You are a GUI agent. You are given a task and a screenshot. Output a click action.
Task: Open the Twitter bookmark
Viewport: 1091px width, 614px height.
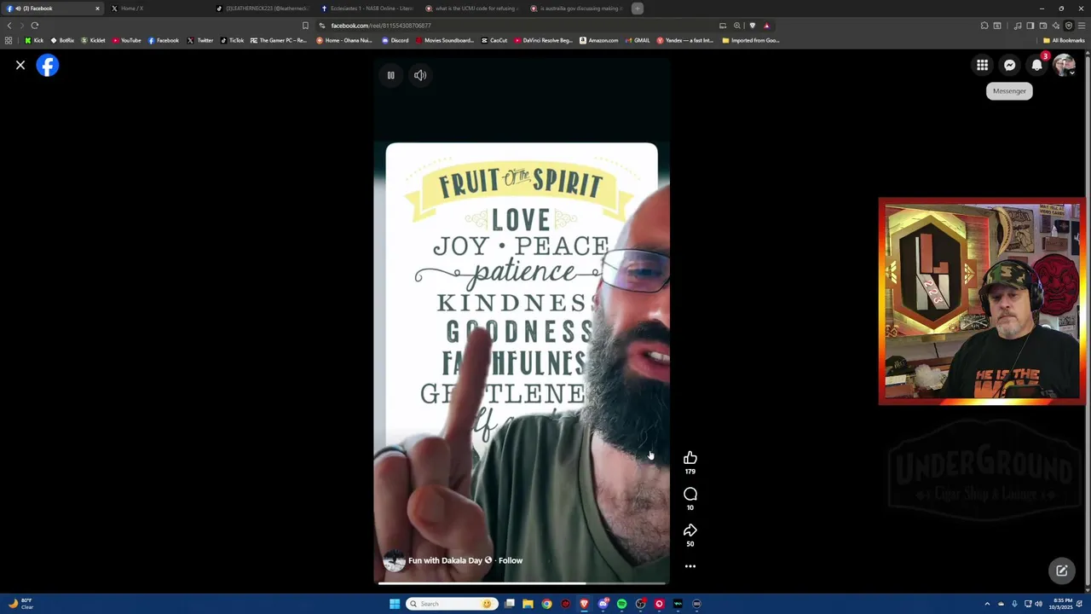[x=200, y=40]
